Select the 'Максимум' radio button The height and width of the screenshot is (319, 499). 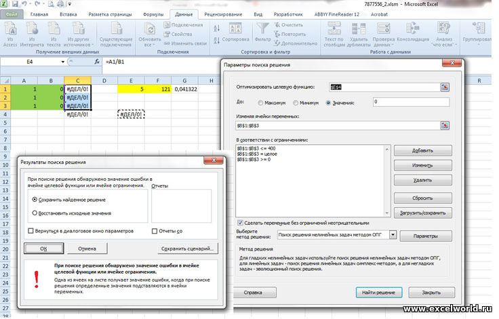coord(261,102)
